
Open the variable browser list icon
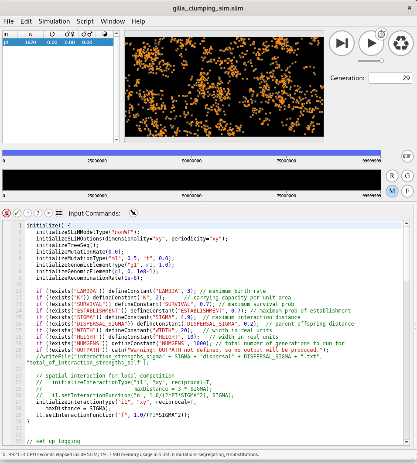[59, 213]
